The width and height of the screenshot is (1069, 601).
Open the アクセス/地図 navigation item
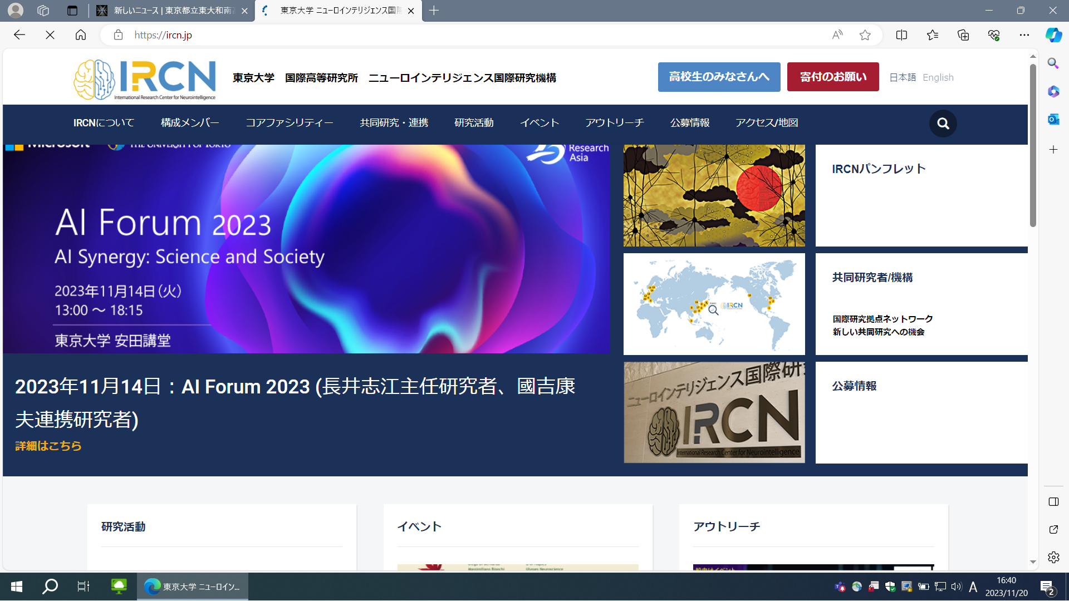pyautogui.click(x=767, y=123)
